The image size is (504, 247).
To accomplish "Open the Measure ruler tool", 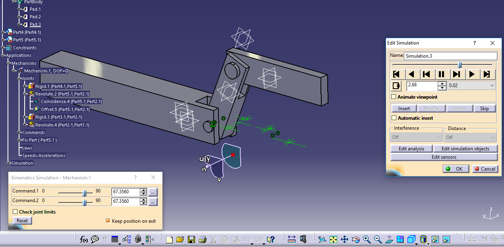I will pos(292,239).
